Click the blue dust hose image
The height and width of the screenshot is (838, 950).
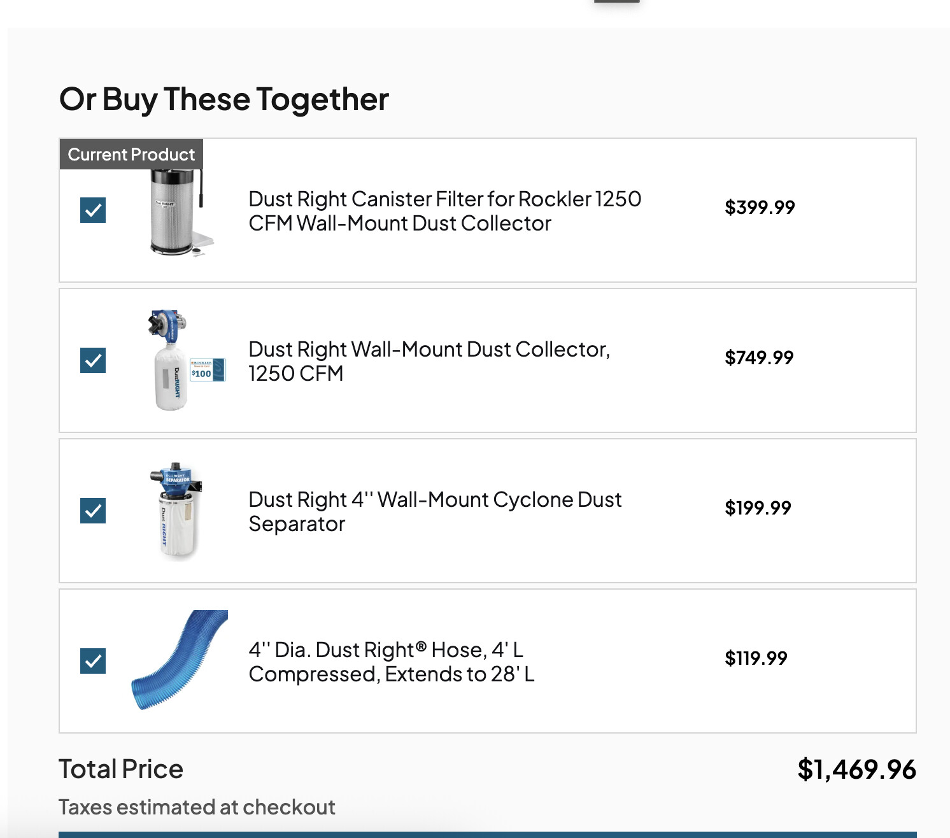click(180, 660)
